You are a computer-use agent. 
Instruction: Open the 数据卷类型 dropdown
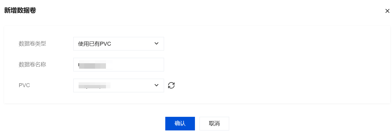click(119, 44)
